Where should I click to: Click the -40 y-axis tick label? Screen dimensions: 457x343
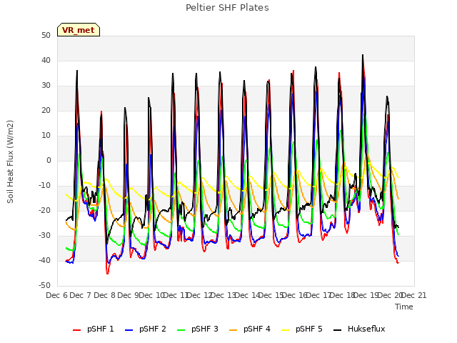coord(44,260)
